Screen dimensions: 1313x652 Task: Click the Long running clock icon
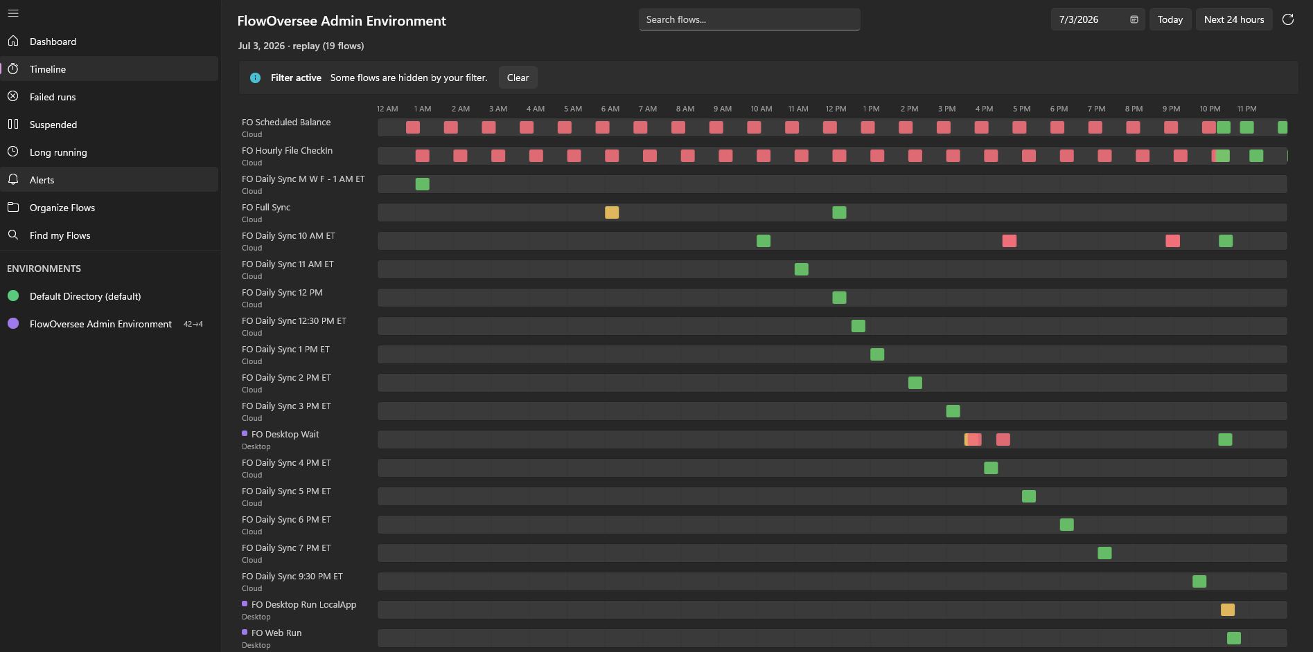coord(13,152)
